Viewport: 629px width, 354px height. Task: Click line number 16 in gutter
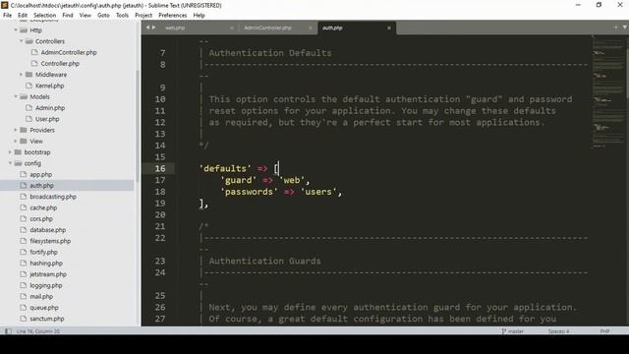(160, 168)
